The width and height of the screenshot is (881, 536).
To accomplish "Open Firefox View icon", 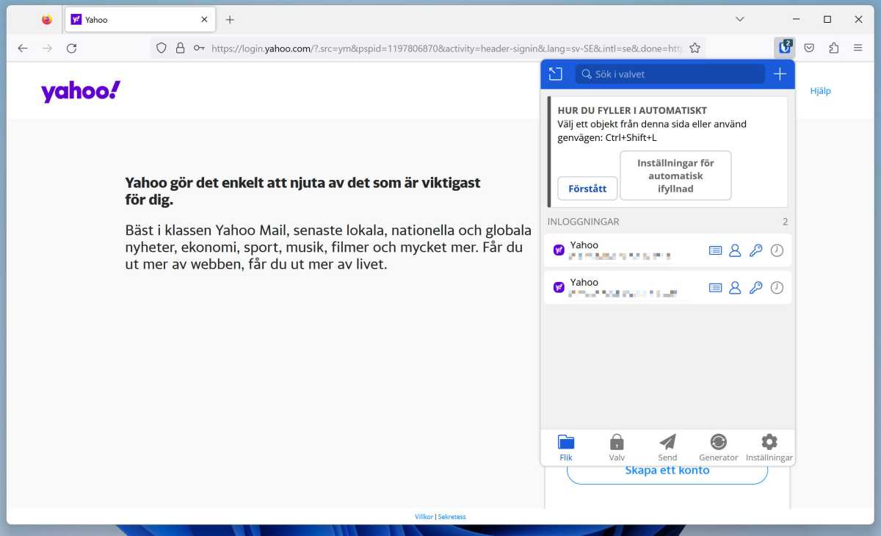I will coord(47,20).
